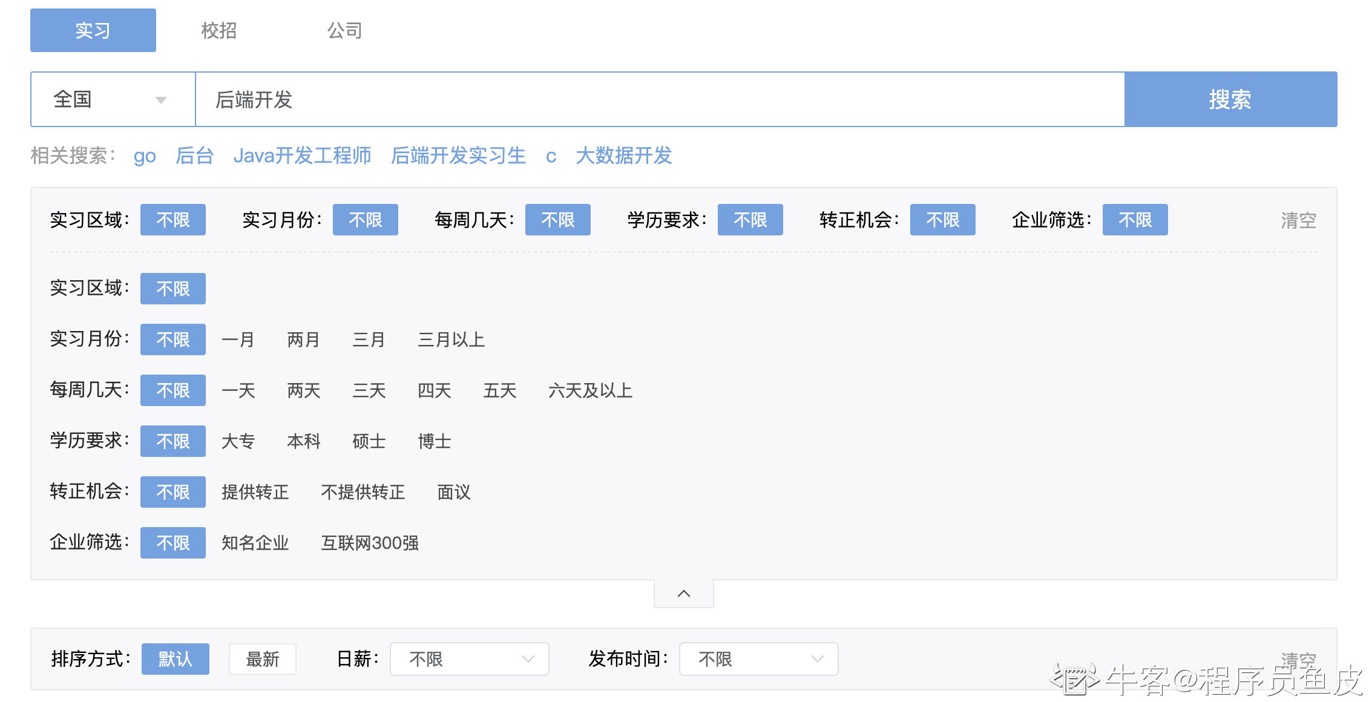Choose 本科 education requirement

pos(303,441)
